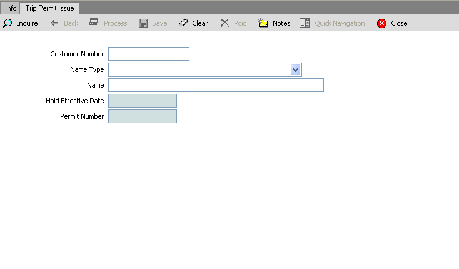Click the Quick Navigation icon
Viewport: 459px width, 269px height.
click(305, 23)
